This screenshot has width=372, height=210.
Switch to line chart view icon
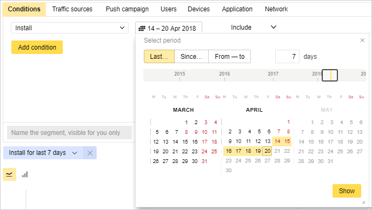click(10, 174)
